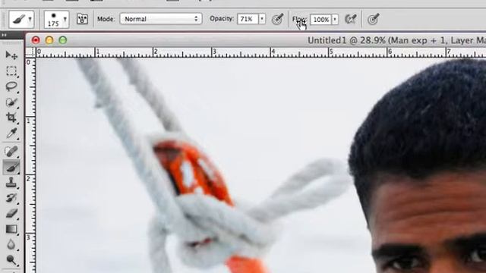Open the brush size 175 preset picker
Image resolution: width=486 pixels, height=273 pixels.
coord(56,19)
